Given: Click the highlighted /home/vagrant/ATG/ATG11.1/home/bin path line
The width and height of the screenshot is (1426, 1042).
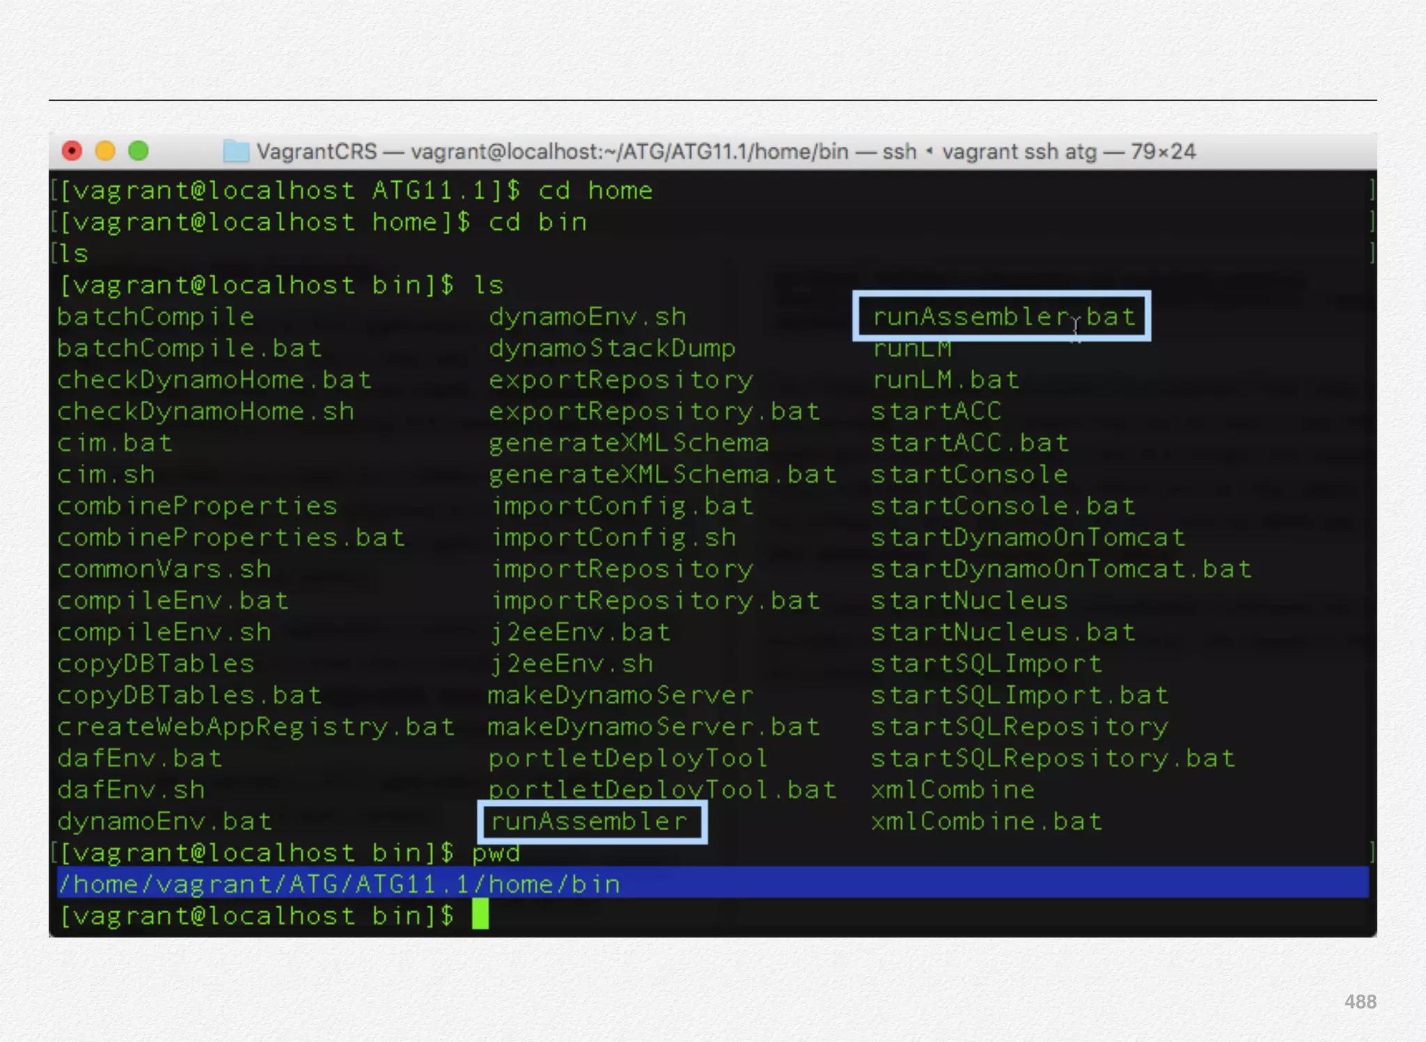Looking at the screenshot, I should click(x=340, y=885).
